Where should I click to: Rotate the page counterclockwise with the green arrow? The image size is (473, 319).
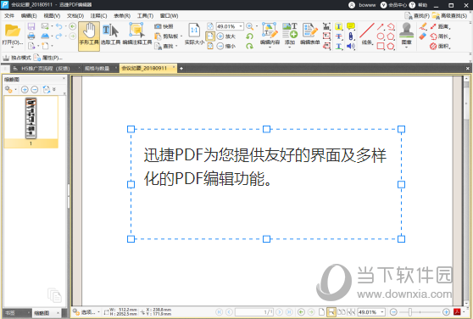[x=249, y=36]
